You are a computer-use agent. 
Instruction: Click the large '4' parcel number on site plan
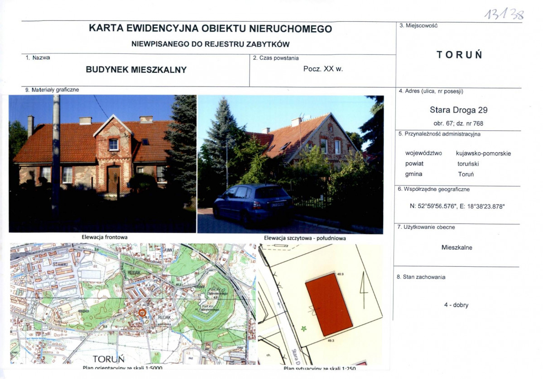364,290
